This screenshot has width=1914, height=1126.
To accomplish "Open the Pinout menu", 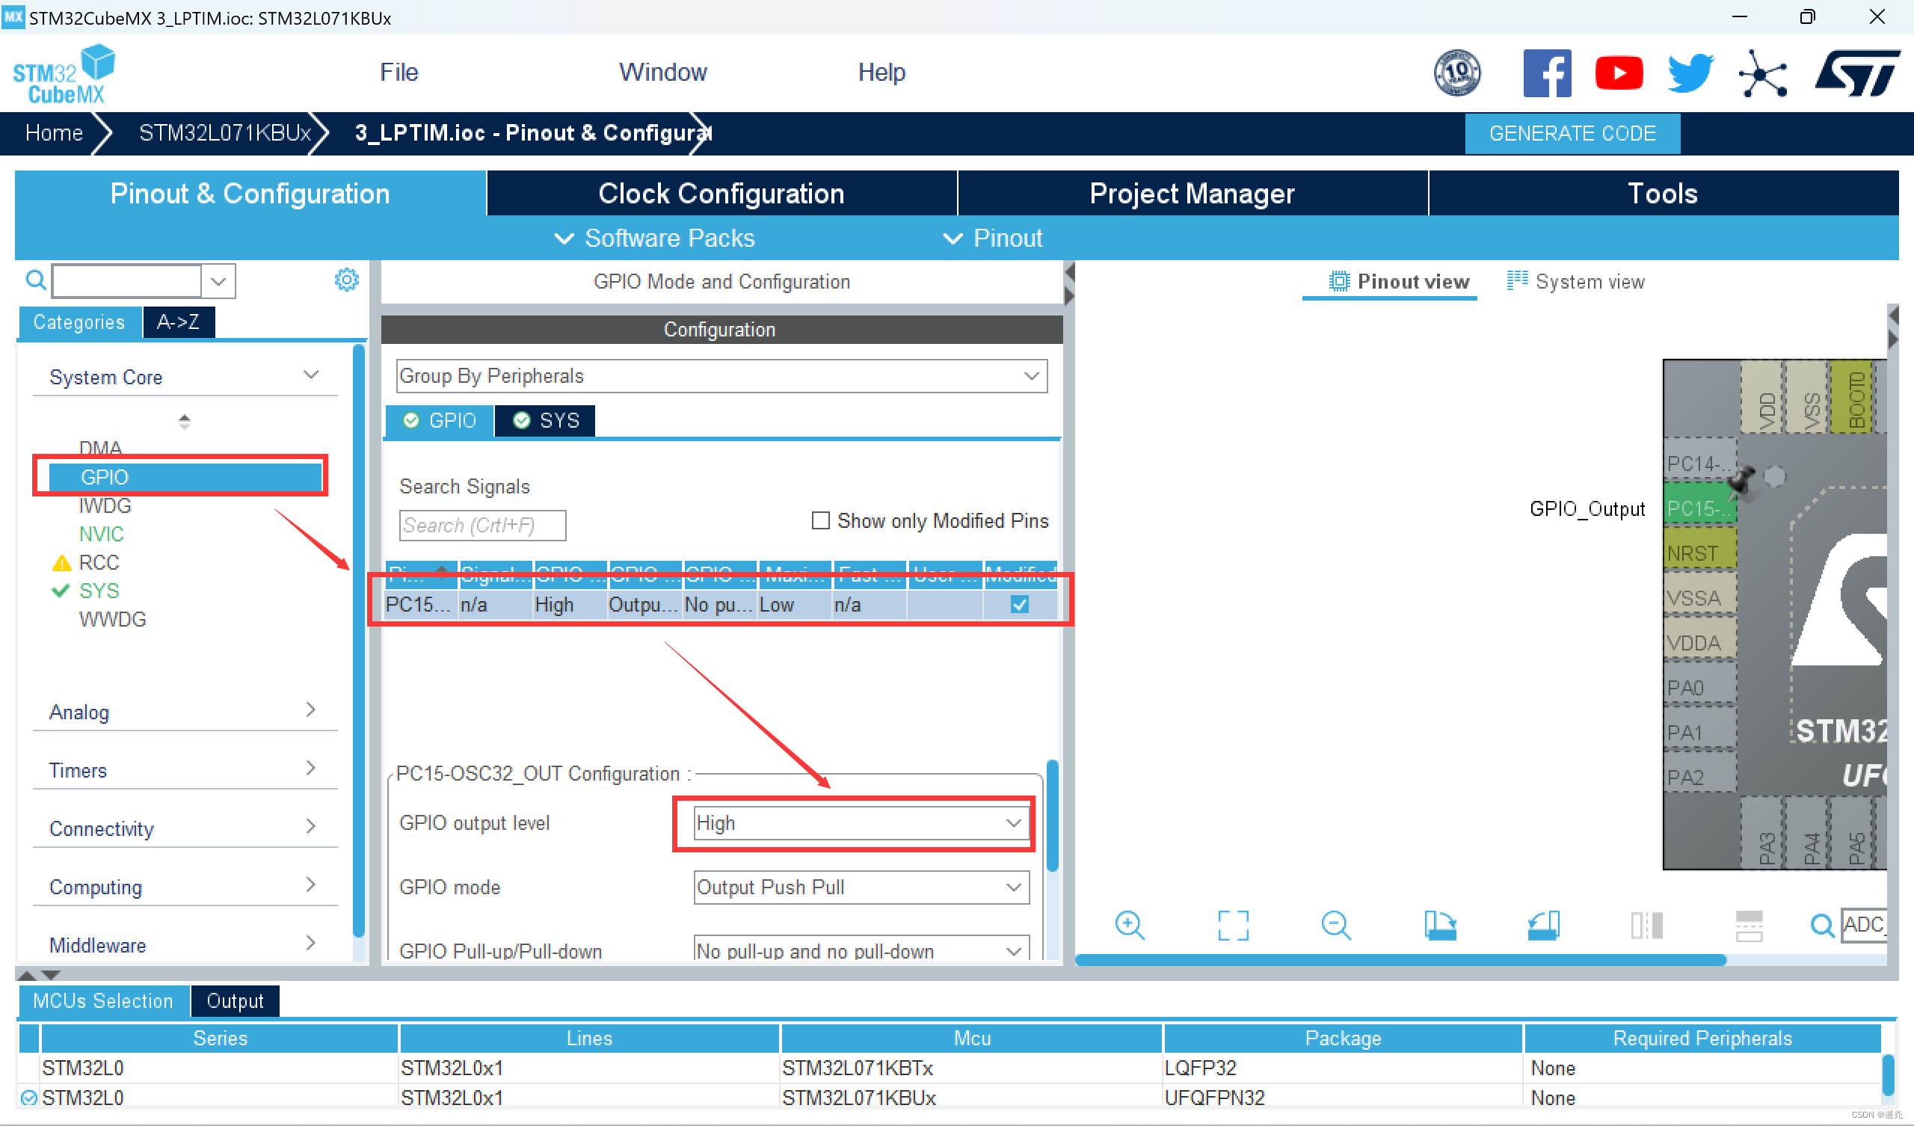I will click(993, 239).
